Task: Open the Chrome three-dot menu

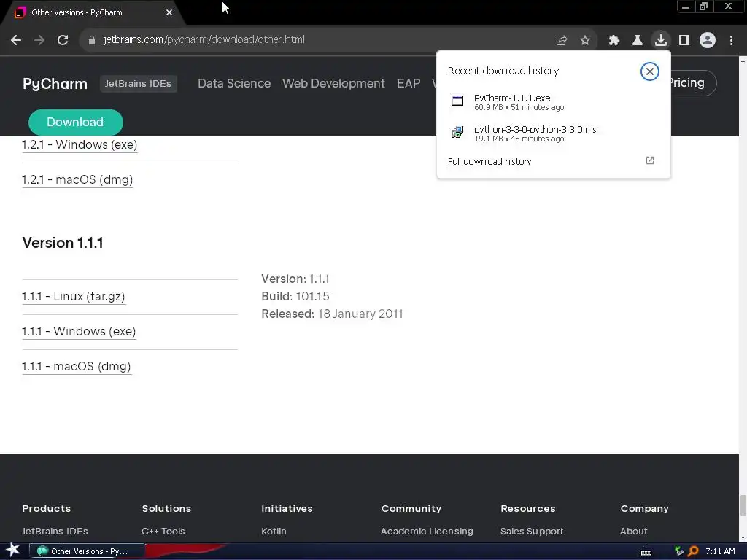Action: coord(731,41)
